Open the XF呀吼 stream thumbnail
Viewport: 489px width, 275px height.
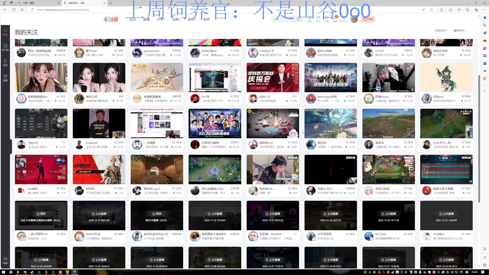pyautogui.click(x=99, y=169)
